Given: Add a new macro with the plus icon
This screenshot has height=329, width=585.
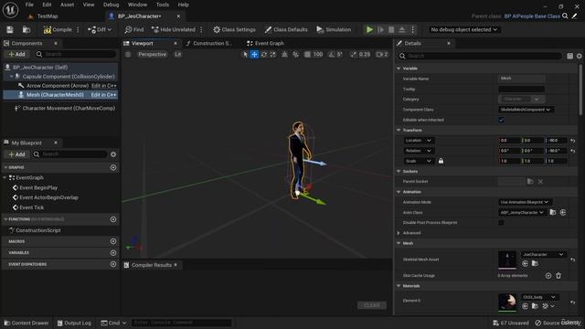Looking at the screenshot, I should [113, 241].
